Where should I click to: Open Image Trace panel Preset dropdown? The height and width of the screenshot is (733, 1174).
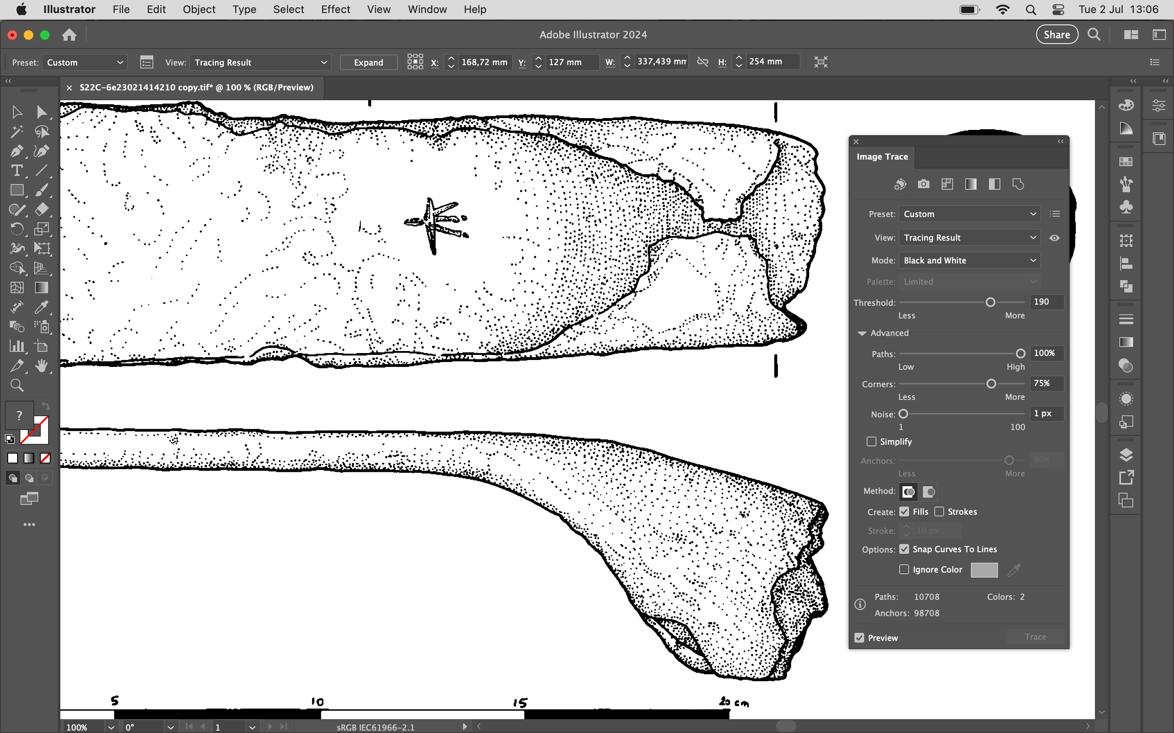point(969,214)
